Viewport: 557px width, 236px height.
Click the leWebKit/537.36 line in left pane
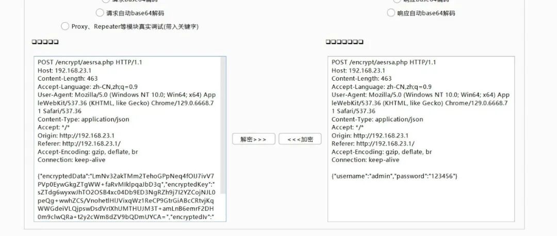(126, 103)
